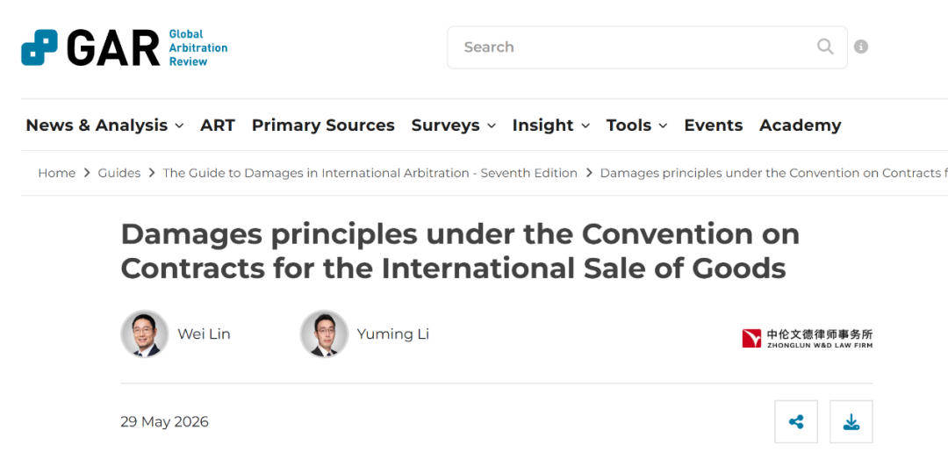Open Yuming Li's profile photo

click(x=324, y=333)
